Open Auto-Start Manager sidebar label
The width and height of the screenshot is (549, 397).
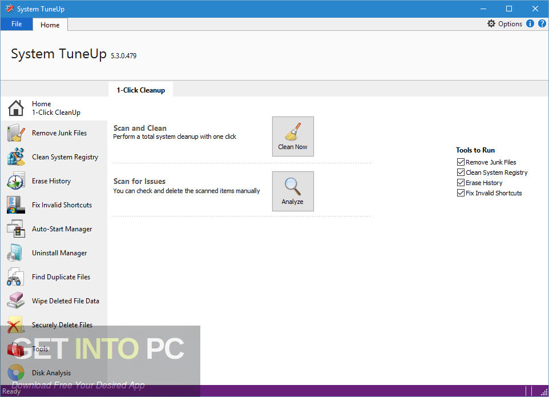pos(62,229)
